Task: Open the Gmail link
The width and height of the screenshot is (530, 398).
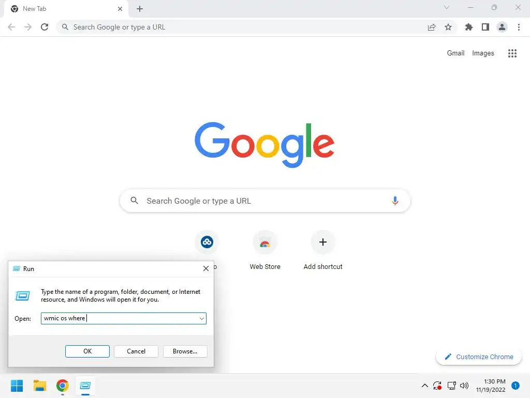Action: tap(455, 53)
